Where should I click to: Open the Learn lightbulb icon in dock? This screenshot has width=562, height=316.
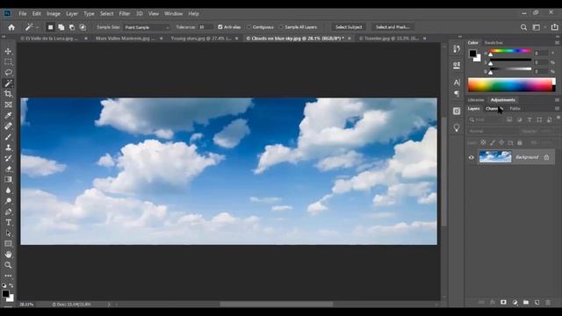pos(457,128)
